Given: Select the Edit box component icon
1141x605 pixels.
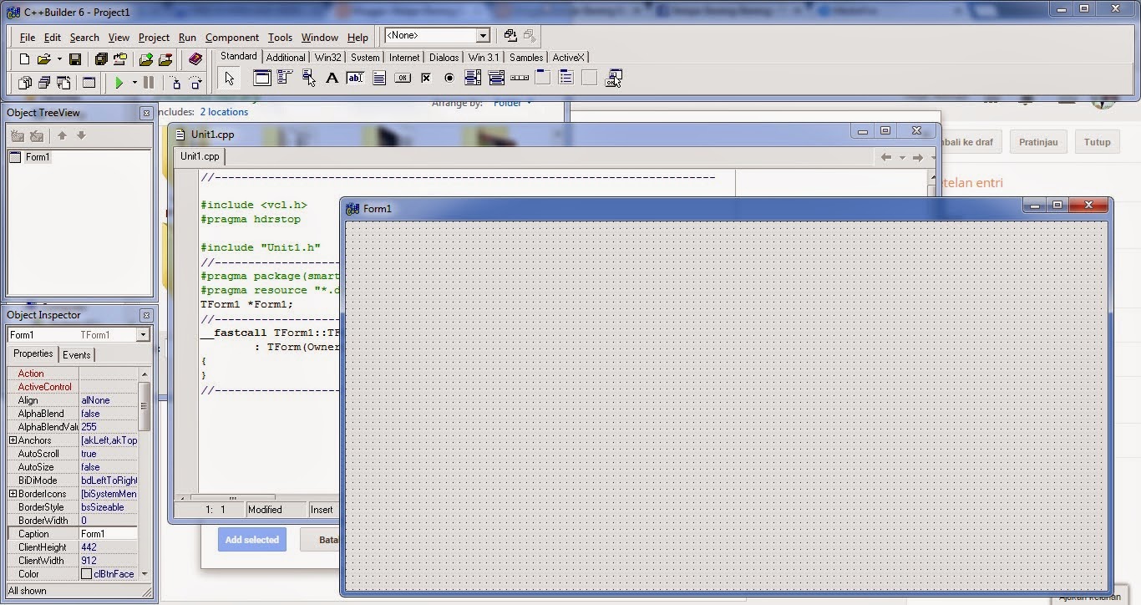Looking at the screenshot, I should 355,78.
